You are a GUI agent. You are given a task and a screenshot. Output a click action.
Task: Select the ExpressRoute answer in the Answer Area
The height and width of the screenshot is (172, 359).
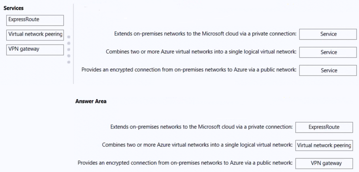click(324, 127)
